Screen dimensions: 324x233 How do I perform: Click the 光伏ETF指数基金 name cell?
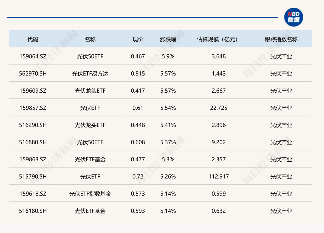click(90, 194)
